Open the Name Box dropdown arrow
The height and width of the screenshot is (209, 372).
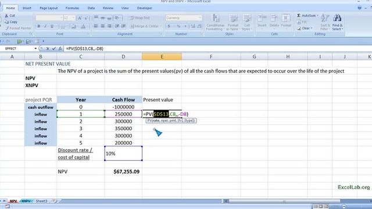pos(35,49)
